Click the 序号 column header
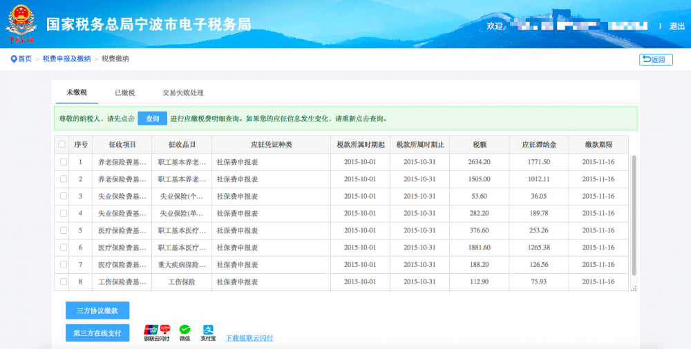Viewport: 691px width, 349px height. tap(81, 144)
